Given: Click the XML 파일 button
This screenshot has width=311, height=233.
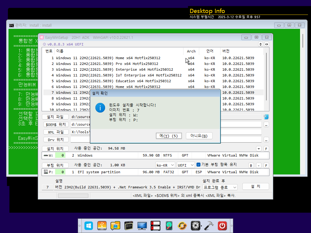Looking at the screenshot, I should click(56, 132).
